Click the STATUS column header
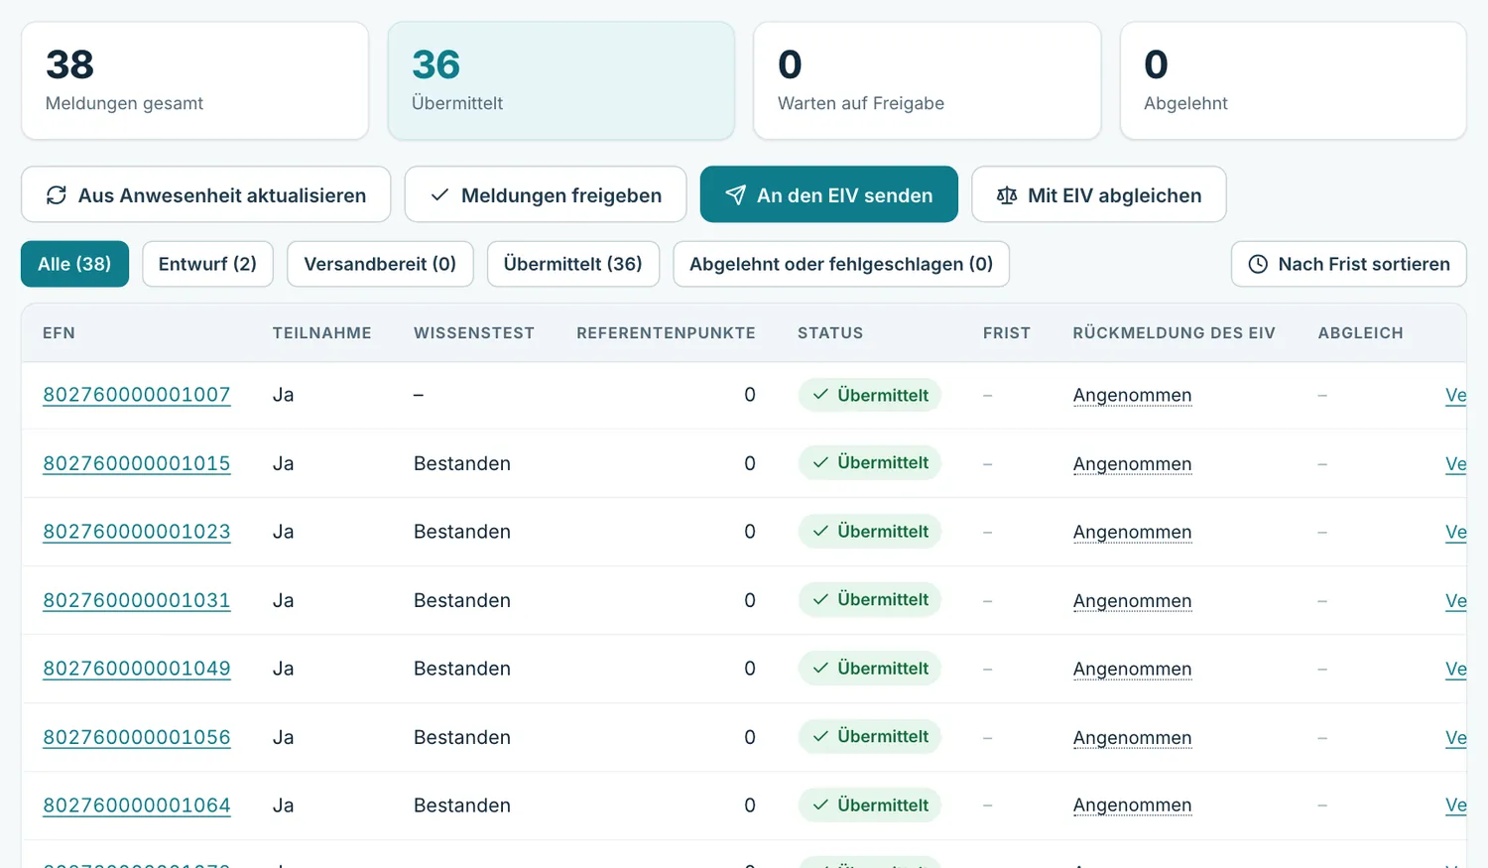 830,333
